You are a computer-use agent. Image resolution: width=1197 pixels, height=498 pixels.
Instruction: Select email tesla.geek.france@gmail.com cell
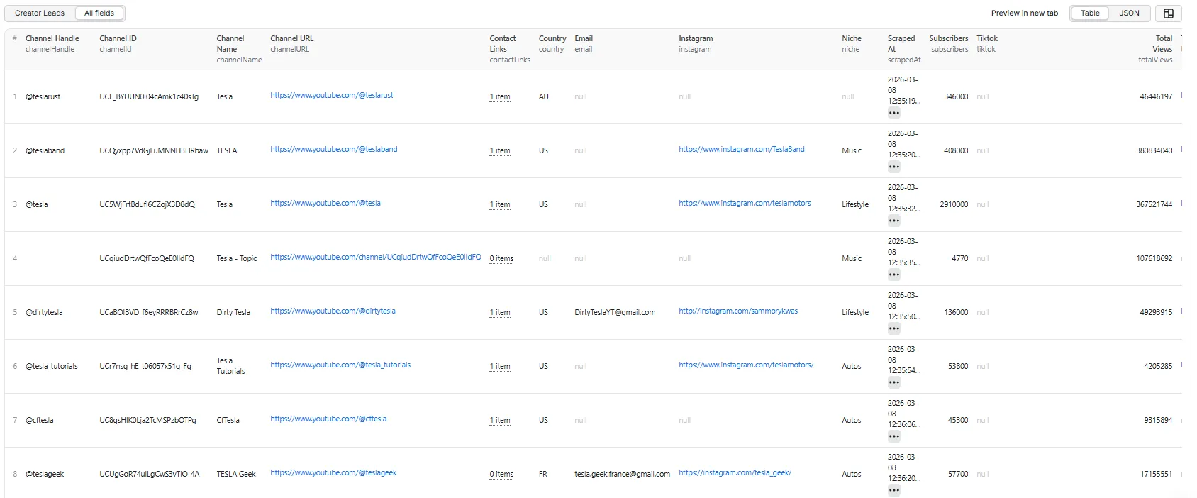pos(622,474)
